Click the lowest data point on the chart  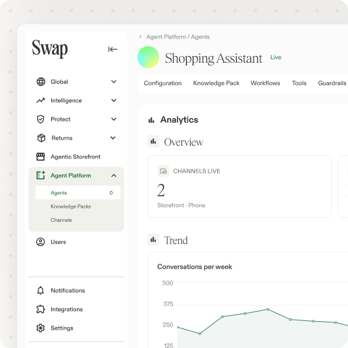(x=200, y=334)
